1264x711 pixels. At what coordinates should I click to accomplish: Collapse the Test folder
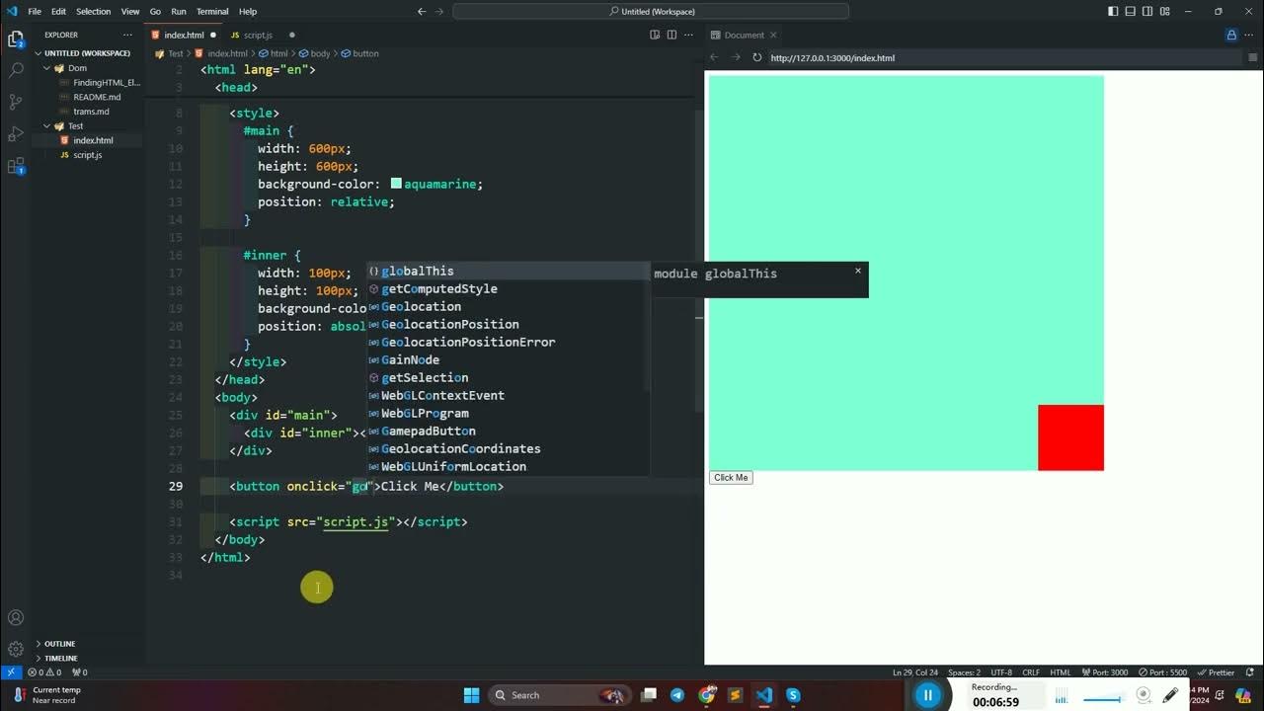pos(75,125)
